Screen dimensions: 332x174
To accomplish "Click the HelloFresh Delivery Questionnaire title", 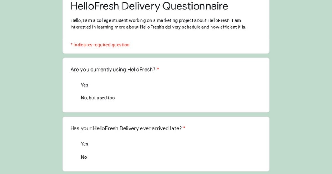I will (x=149, y=6).
